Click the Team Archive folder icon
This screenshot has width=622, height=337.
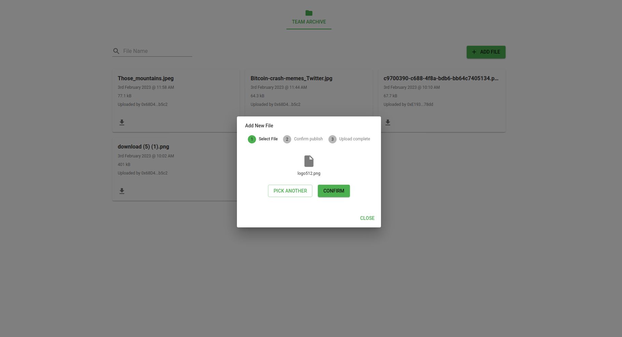[x=309, y=13]
